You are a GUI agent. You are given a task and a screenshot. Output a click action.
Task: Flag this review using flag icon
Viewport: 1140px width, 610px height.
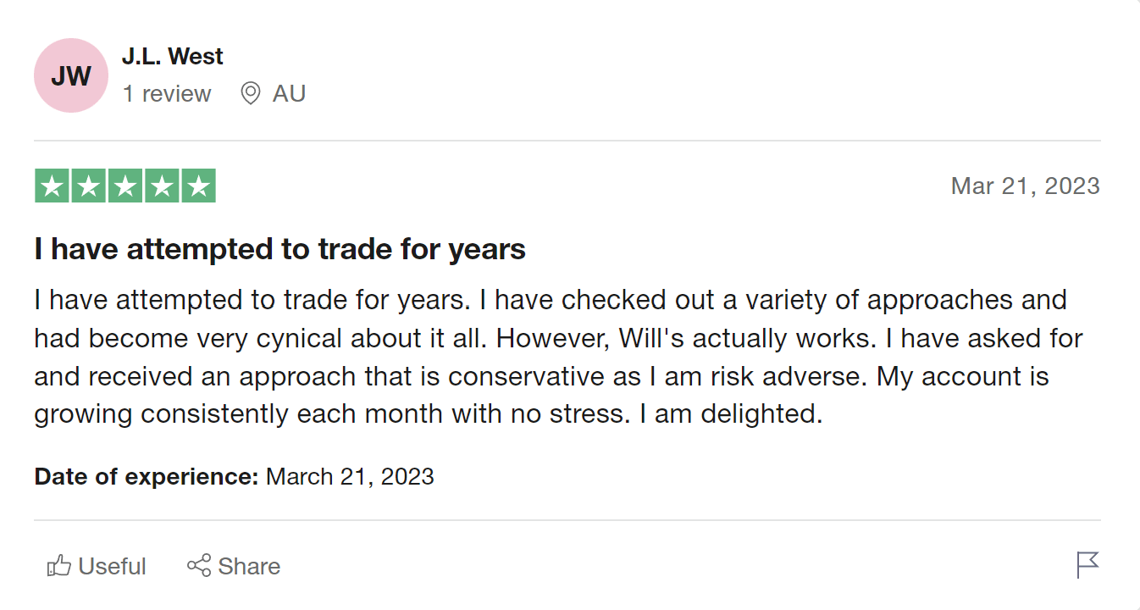point(1087,565)
